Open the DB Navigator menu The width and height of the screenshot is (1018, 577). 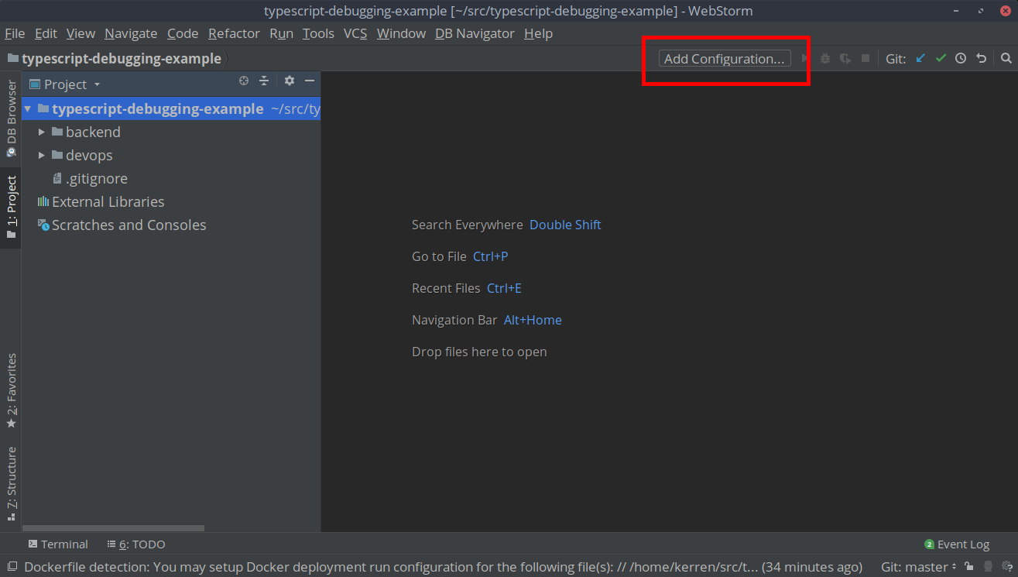click(475, 33)
